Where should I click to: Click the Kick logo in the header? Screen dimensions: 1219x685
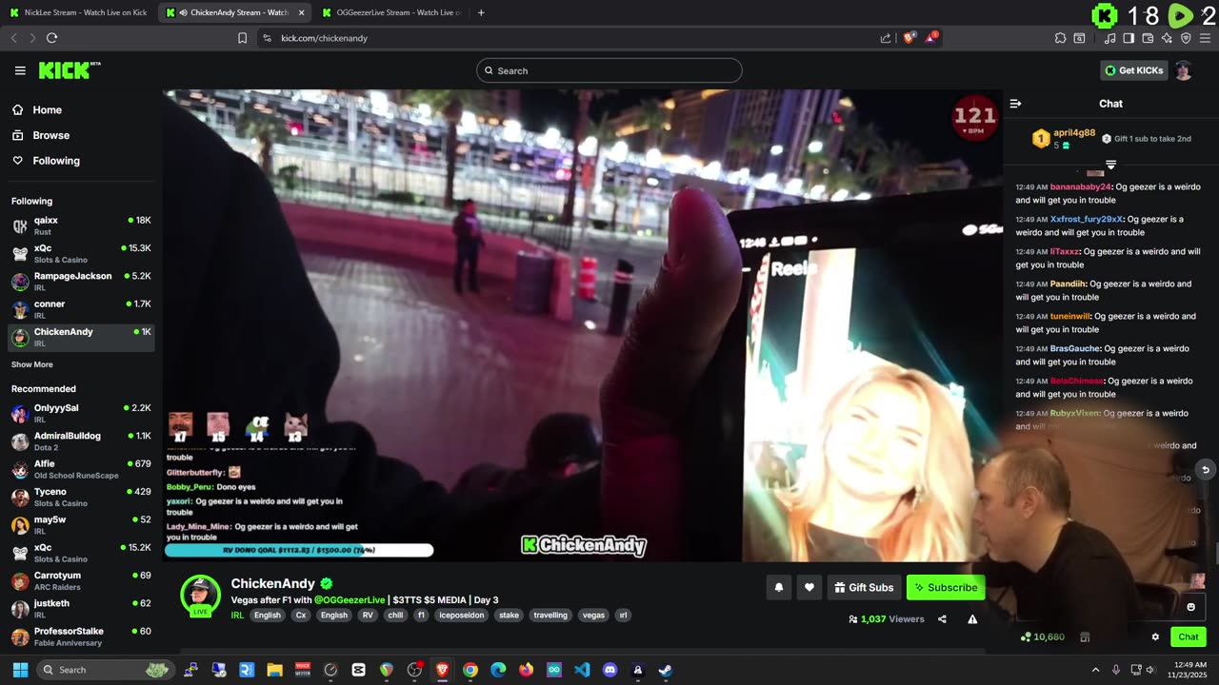pos(70,70)
